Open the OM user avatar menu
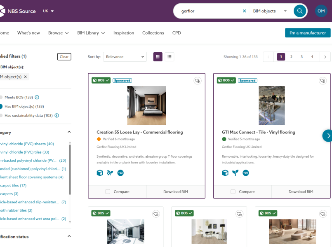 321,11
